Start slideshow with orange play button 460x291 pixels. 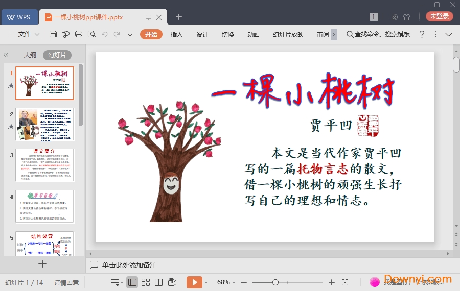coord(194,282)
